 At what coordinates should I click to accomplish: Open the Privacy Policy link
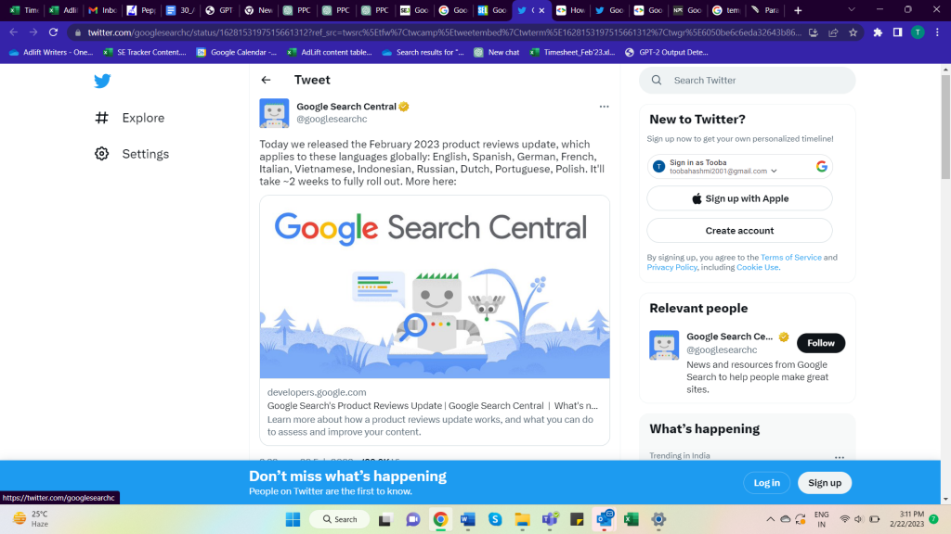[672, 267]
